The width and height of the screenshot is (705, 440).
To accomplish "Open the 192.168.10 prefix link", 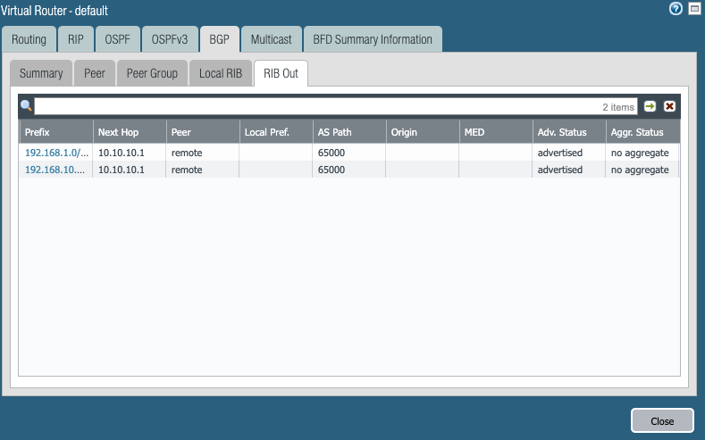I will [56, 170].
